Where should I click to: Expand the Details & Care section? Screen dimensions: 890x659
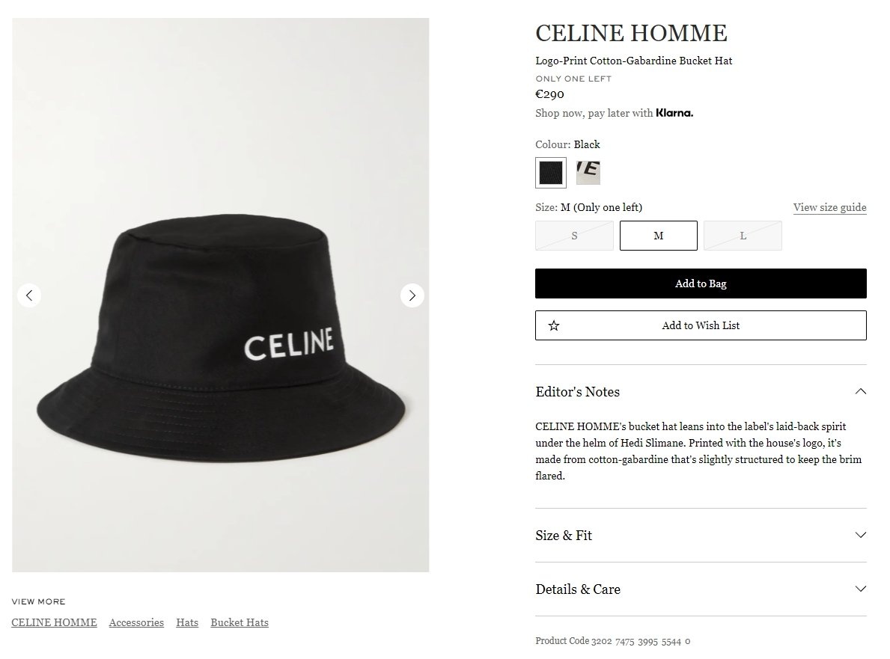[x=701, y=589]
